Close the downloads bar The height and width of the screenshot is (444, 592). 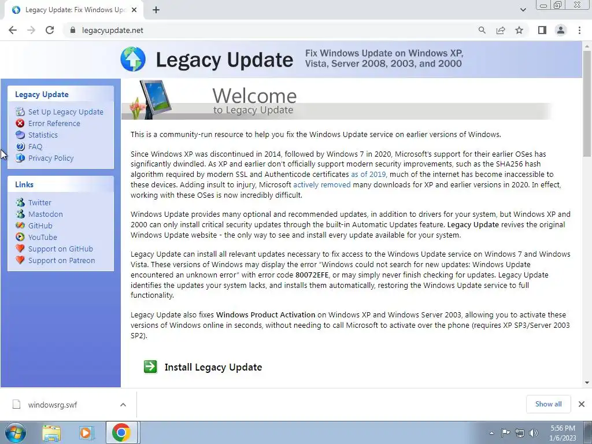(x=582, y=404)
